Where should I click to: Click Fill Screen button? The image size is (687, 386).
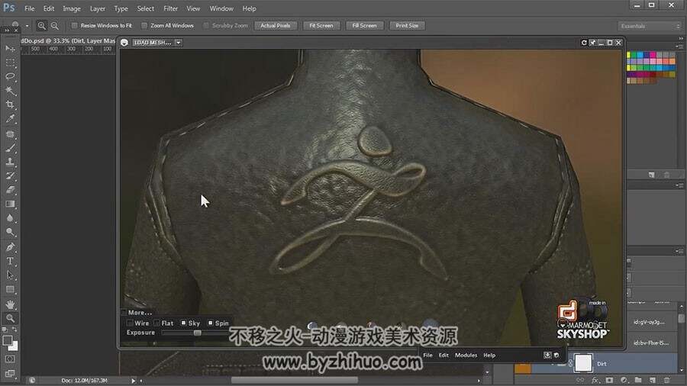364,26
